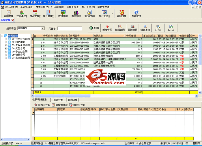The image size is (202, 146).
Task: Switch to 收款明细记录 tab
Action: click(40, 100)
